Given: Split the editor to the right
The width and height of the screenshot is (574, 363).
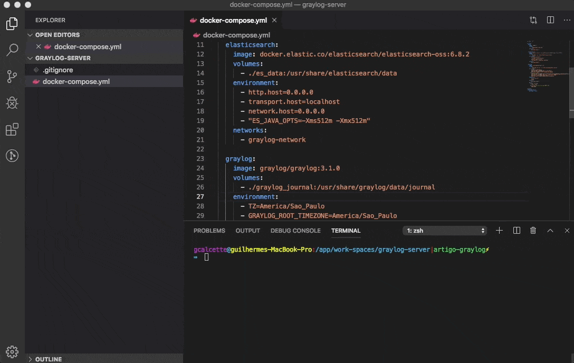Looking at the screenshot, I should click(550, 20).
